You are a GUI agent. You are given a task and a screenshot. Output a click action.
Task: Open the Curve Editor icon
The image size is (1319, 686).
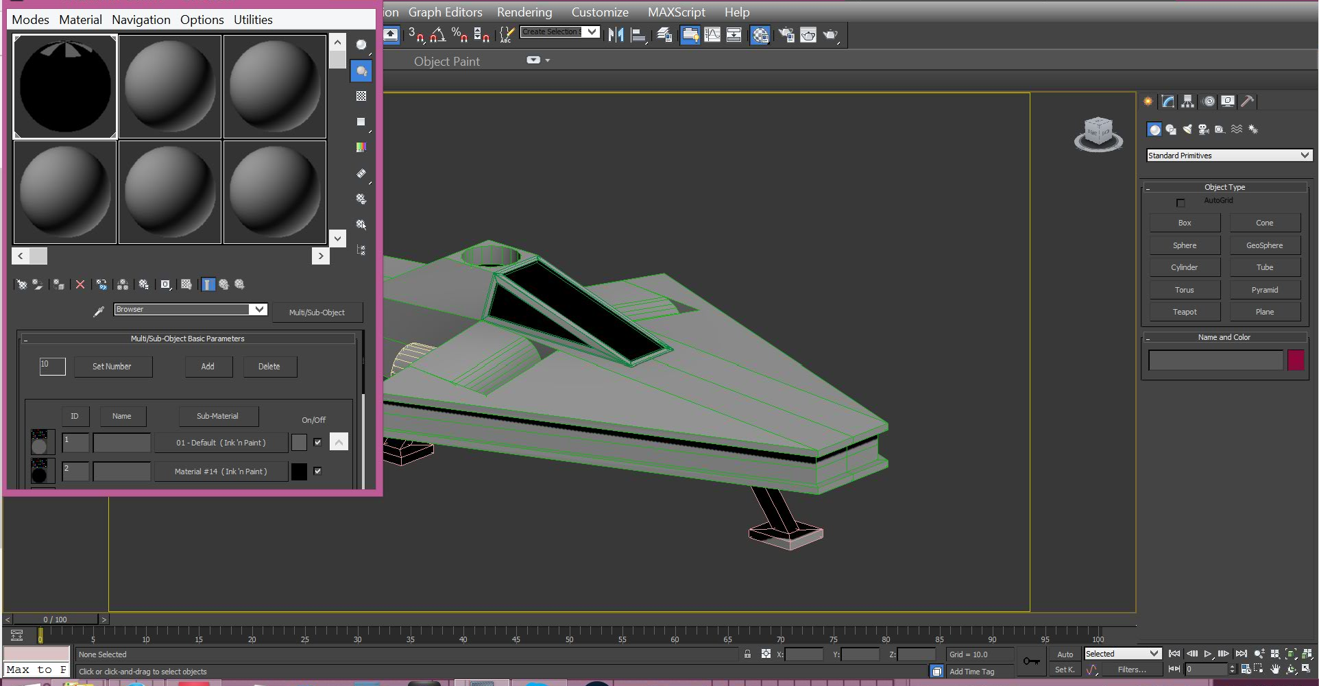[712, 34]
